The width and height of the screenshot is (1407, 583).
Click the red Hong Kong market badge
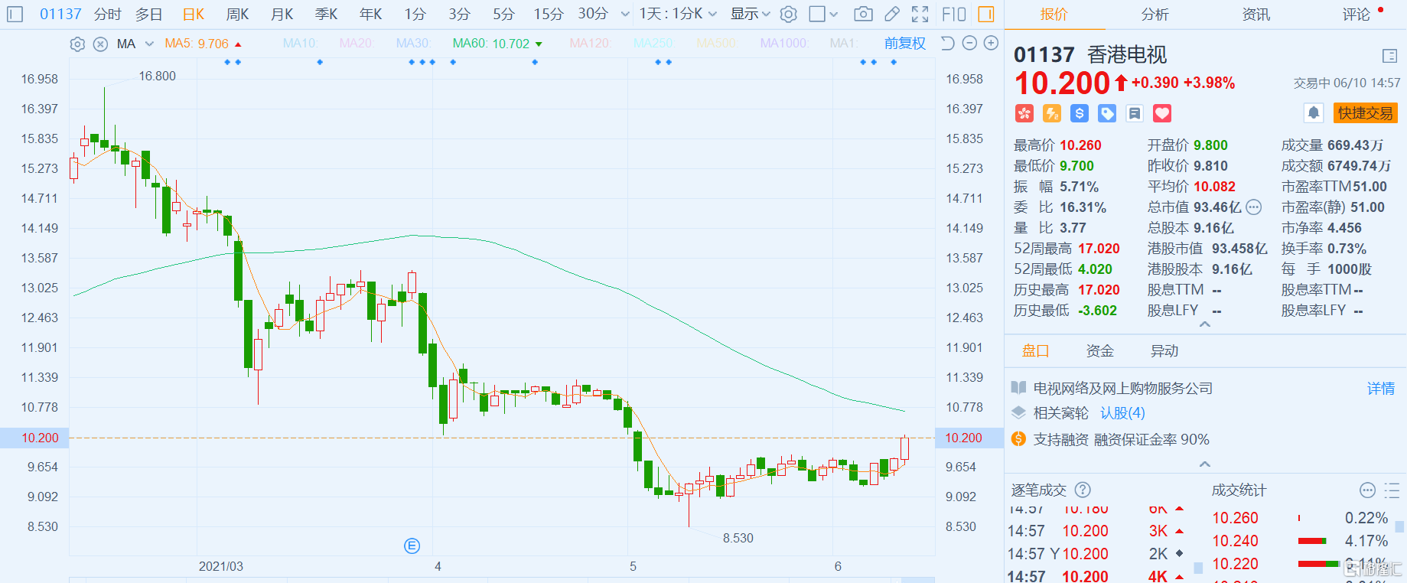pos(1024,114)
